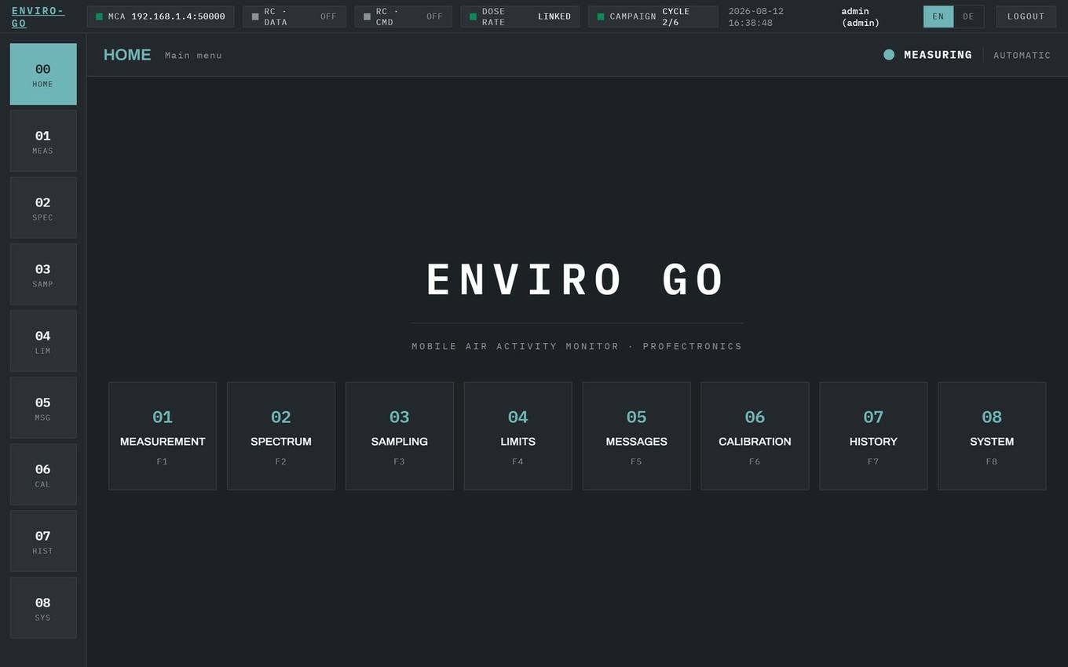The height and width of the screenshot is (667, 1068).
Task: Open 05 MSG in the sidebar
Action: pos(43,408)
